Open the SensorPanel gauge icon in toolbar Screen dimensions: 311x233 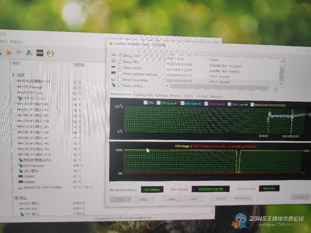[x=50, y=53]
